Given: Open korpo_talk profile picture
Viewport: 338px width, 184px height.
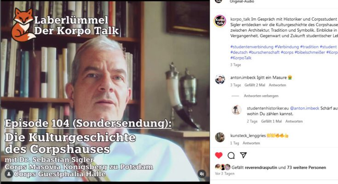Looking at the screenshot, I should click(220, 21).
